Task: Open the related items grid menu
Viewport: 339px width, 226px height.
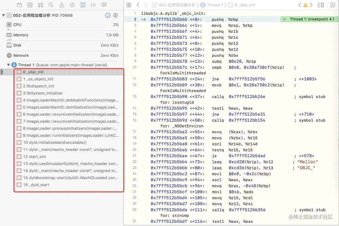Action: (x=129, y=5)
